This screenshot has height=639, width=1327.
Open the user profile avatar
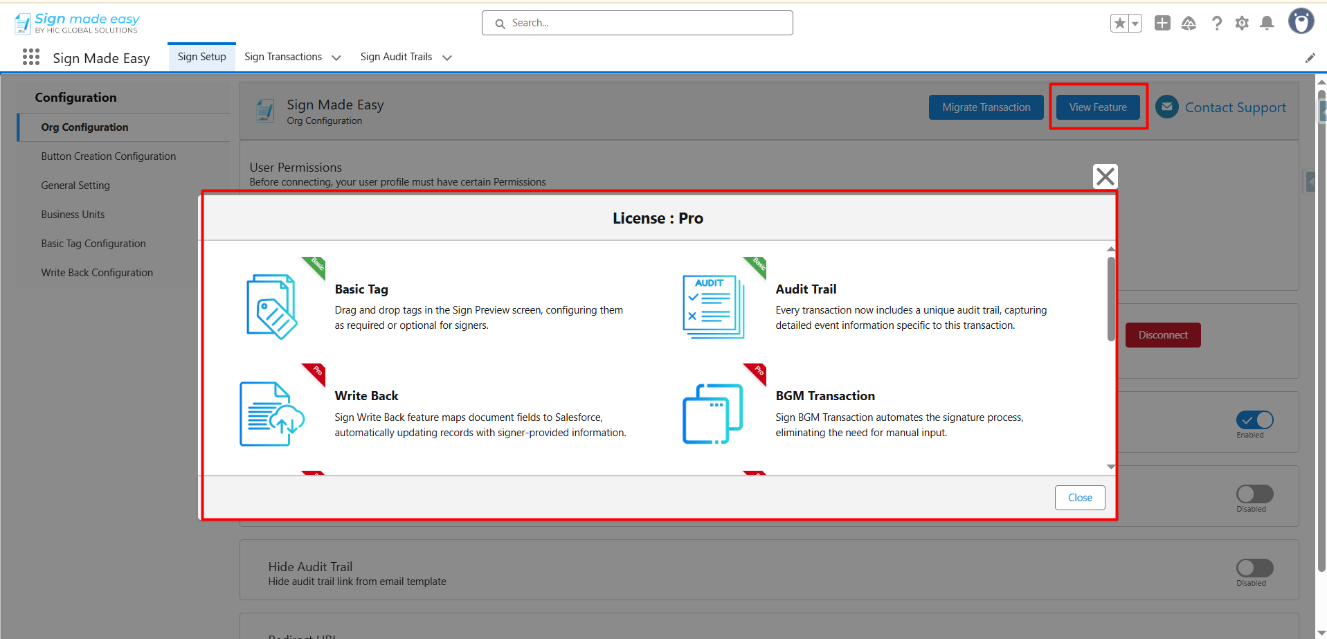point(1301,21)
